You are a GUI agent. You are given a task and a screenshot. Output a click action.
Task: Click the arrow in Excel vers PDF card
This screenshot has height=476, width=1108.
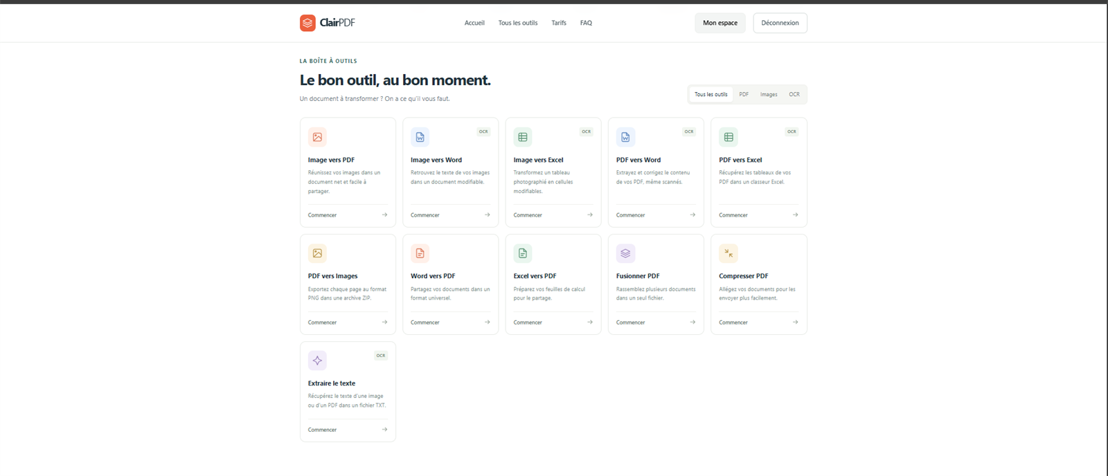tap(590, 322)
